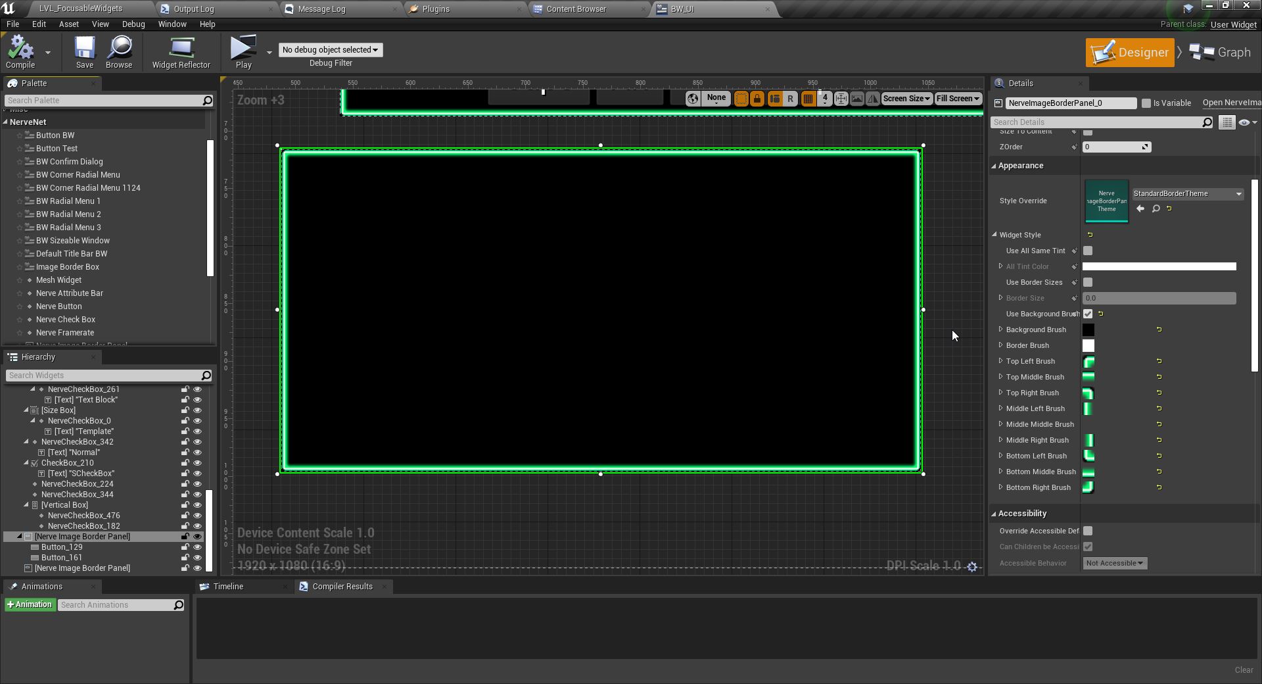Click the Palette search magnifier icon
1262x684 pixels.
pyautogui.click(x=207, y=101)
